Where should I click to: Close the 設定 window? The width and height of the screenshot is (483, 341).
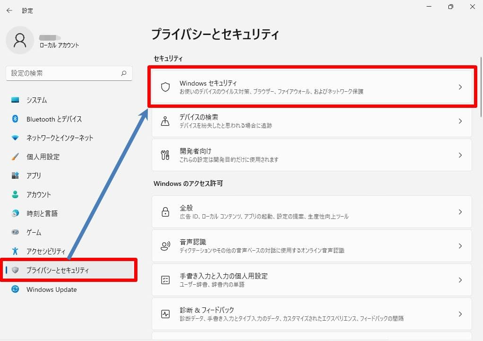(473, 7)
